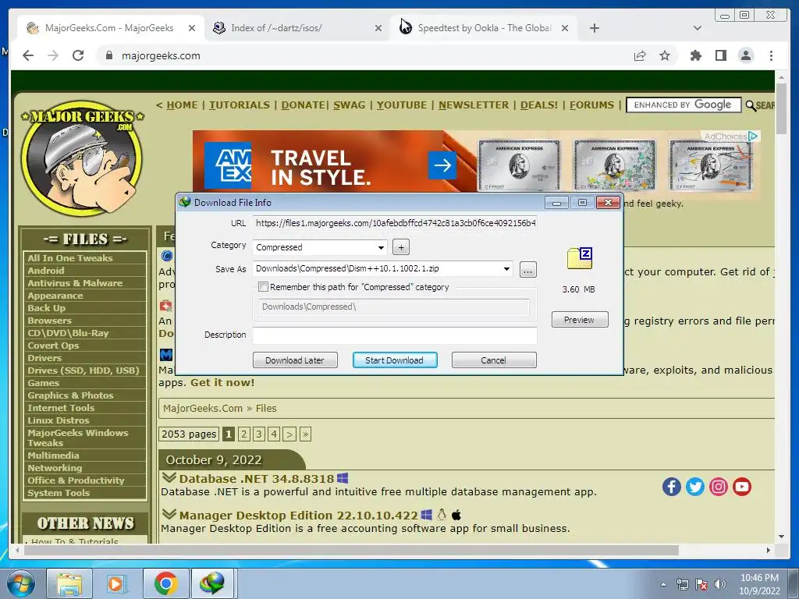This screenshot has height=599, width=799.
Task: Click the AdChoices icon on banner
Action: coord(753,136)
